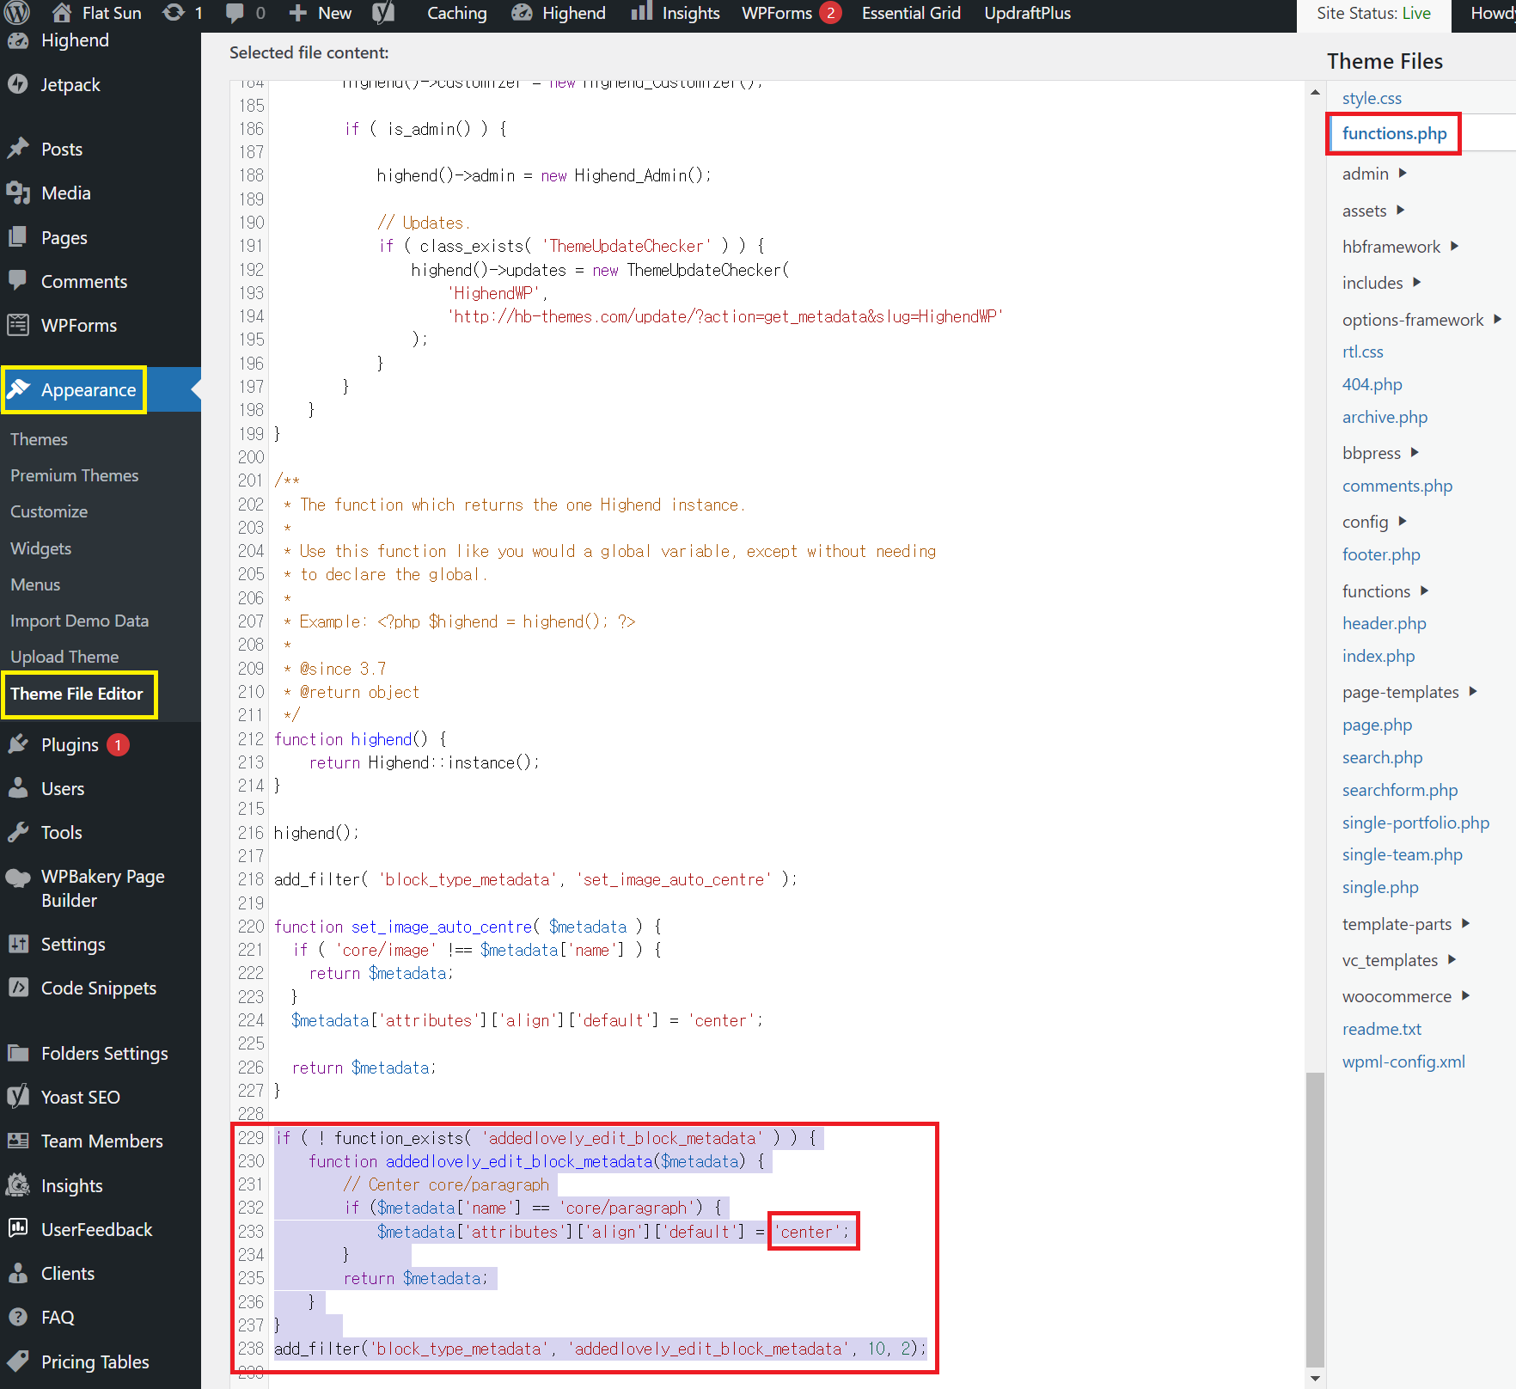Open the Menus submenu item
The height and width of the screenshot is (1389, 1516).
coord(35,584)
